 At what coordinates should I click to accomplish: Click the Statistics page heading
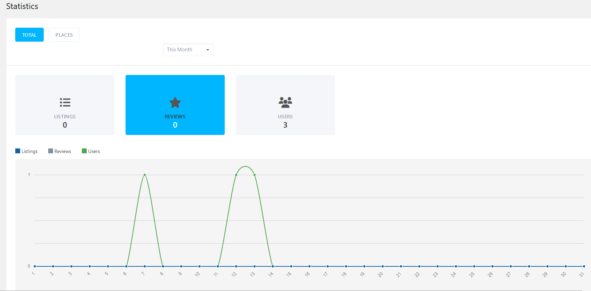pyautogui.click(x=22, y=6)
